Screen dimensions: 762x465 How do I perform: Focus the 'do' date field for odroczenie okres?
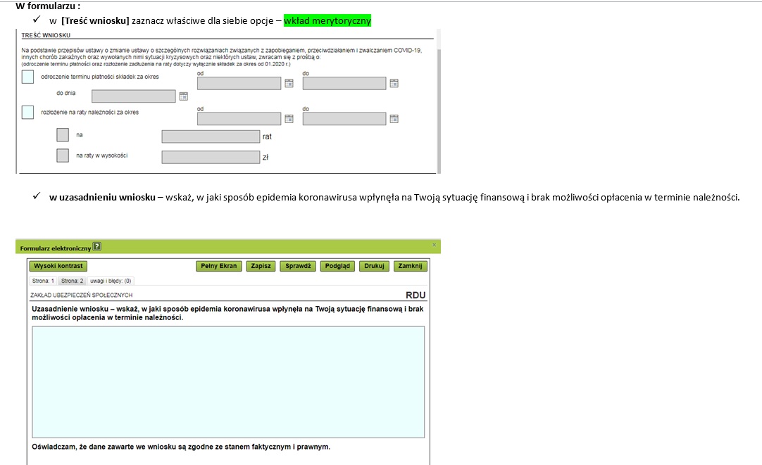tap(344, 84)
